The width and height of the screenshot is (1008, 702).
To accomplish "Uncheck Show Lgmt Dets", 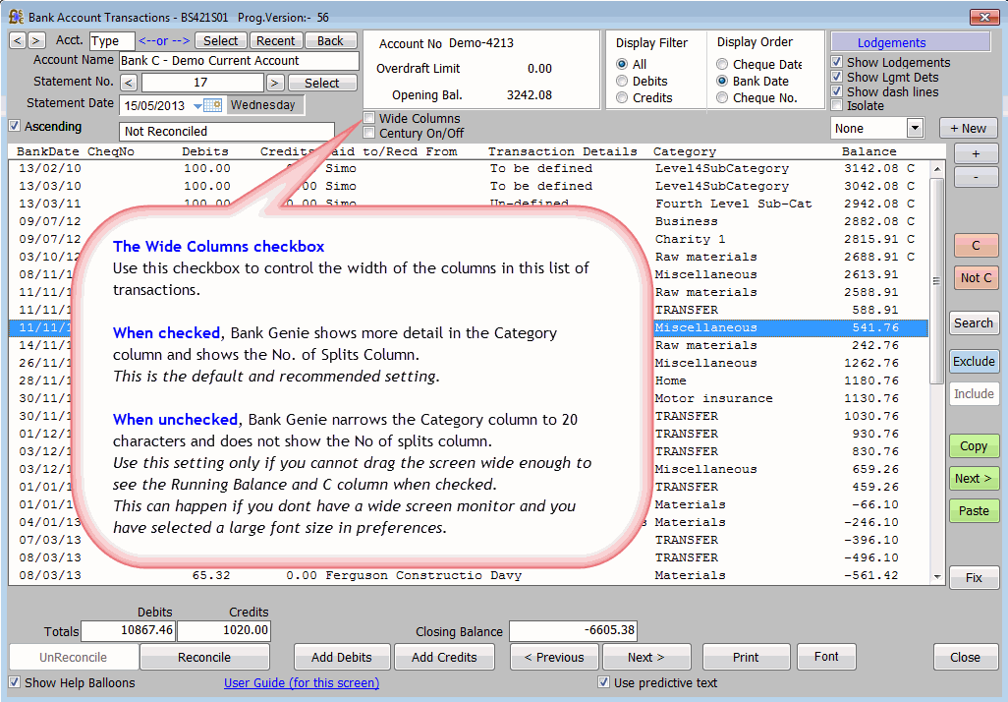I will (837, 78).
